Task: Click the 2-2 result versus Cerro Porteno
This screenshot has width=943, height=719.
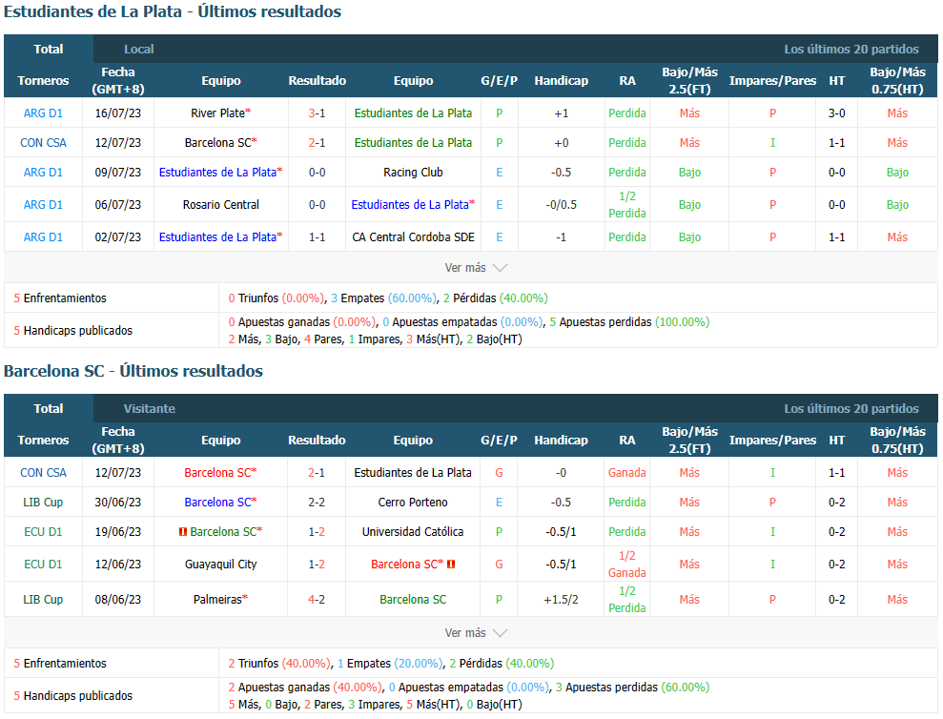Action: point(317,502)
